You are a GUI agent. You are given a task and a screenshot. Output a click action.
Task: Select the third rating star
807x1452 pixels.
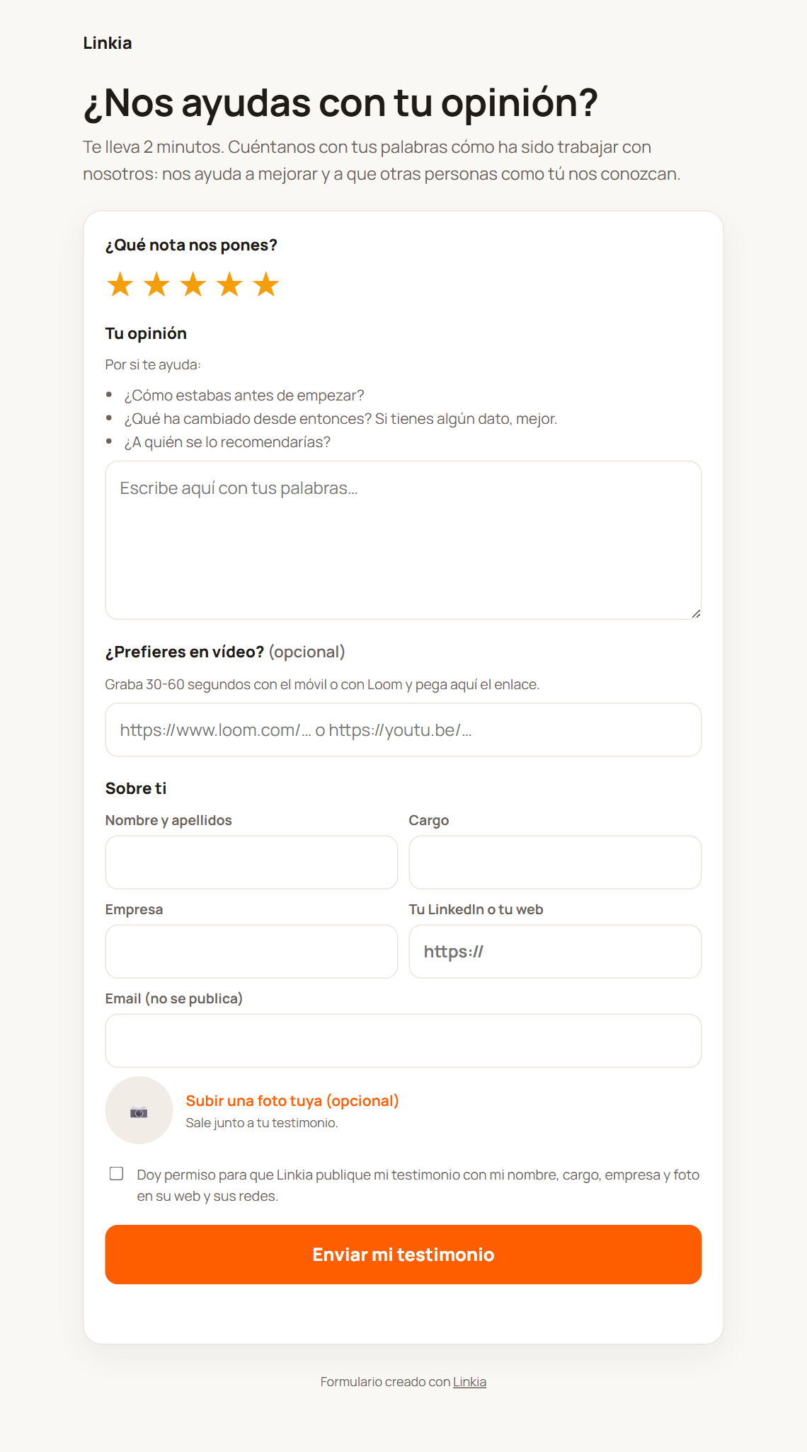tap(193, 285)
